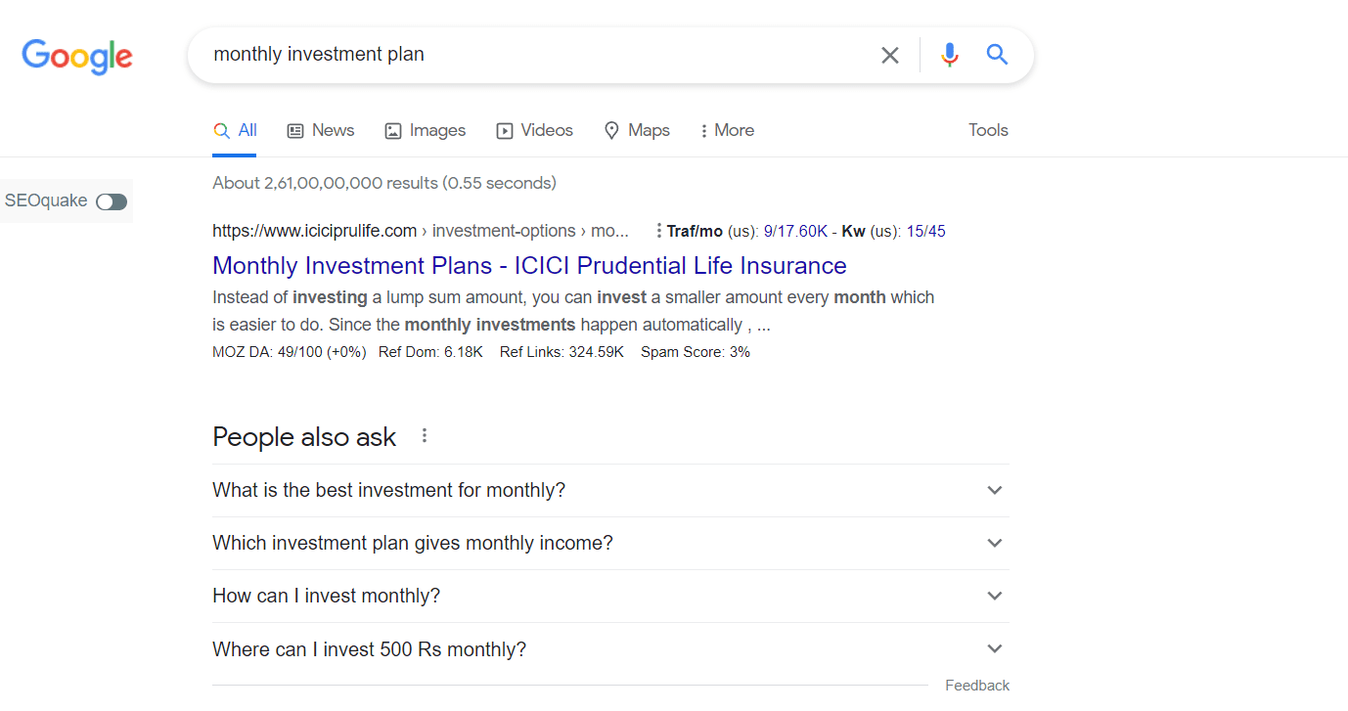Click Kw value 15/45

(x=926, y=232)
